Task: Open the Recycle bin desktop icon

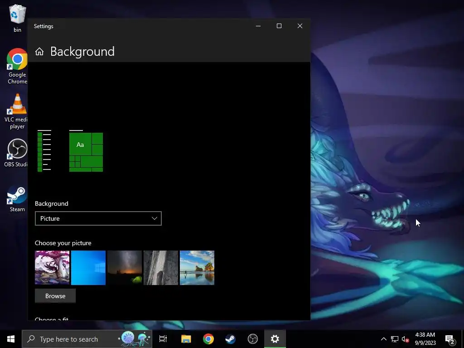Action: pos(17,18)
